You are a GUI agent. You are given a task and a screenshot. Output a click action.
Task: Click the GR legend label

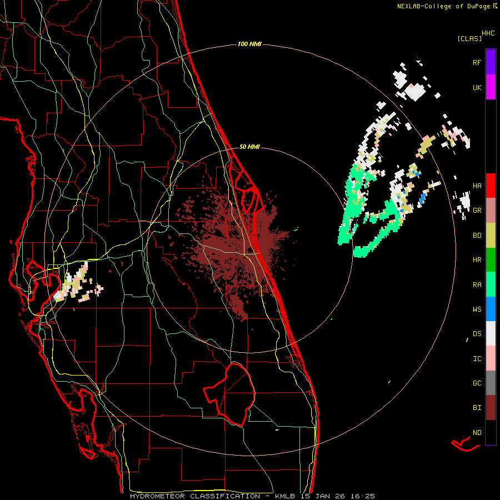click(477, 211)
